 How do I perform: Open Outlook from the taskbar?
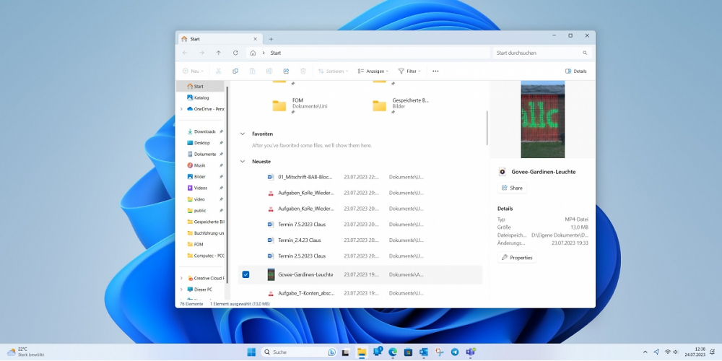[x=424, y=352]
